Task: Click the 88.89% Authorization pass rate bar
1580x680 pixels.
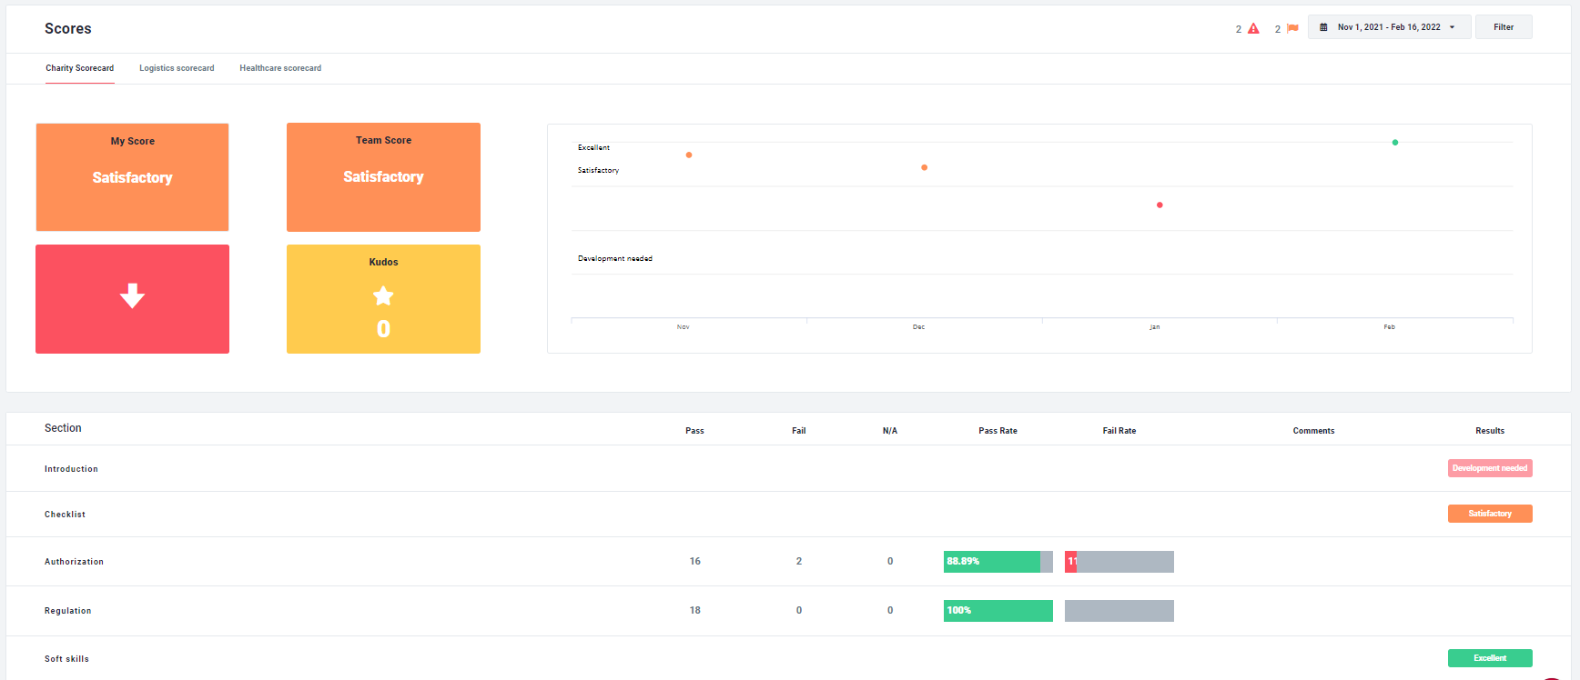Action: tap(992, 562)
